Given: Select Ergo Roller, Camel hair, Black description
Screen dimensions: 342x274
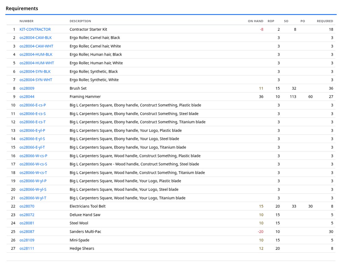Looking at the screenshot, I should point(95,38).
